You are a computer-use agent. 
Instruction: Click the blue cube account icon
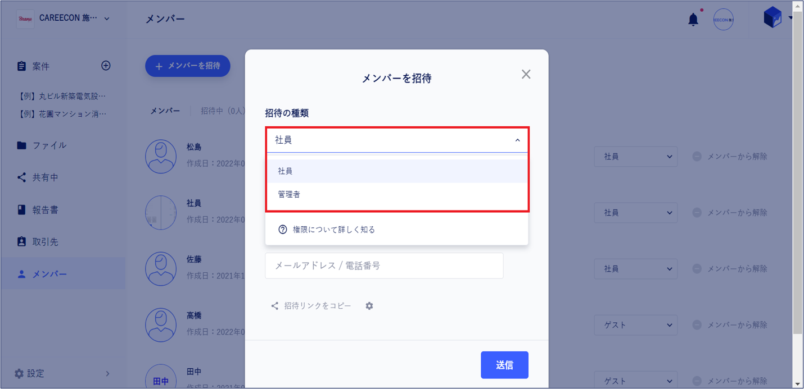(773, 17)
